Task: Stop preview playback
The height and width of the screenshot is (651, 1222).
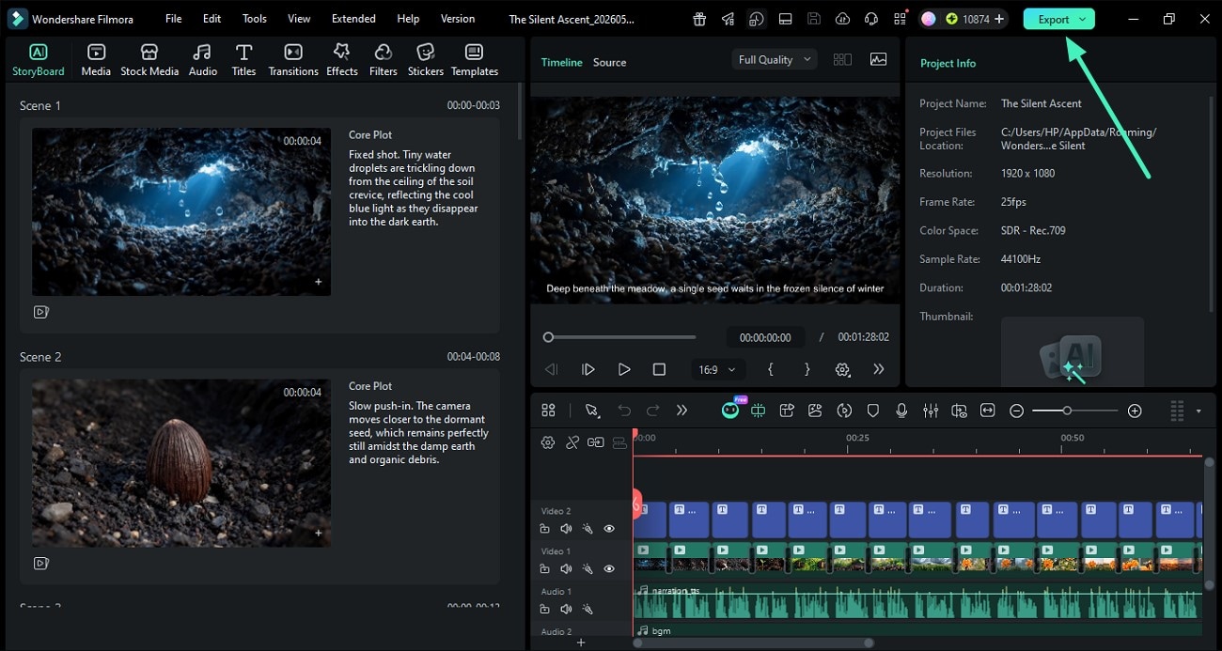Action: coord(659,369)
